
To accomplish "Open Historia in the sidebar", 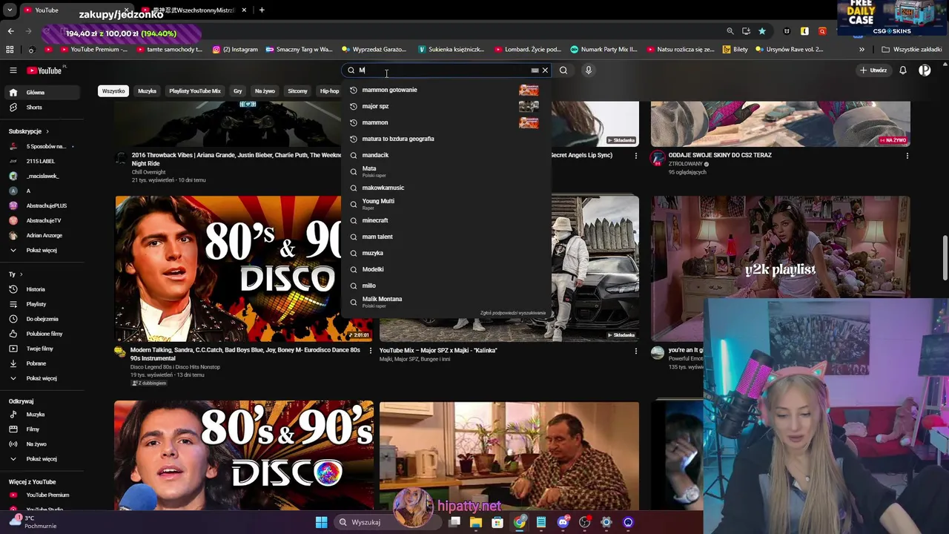I will pyautogui.click(x=42, y=289).
